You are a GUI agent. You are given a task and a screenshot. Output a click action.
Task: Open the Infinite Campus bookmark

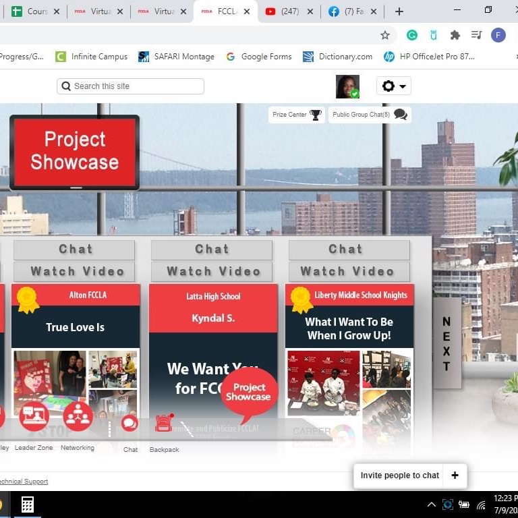tap(91, 57)
